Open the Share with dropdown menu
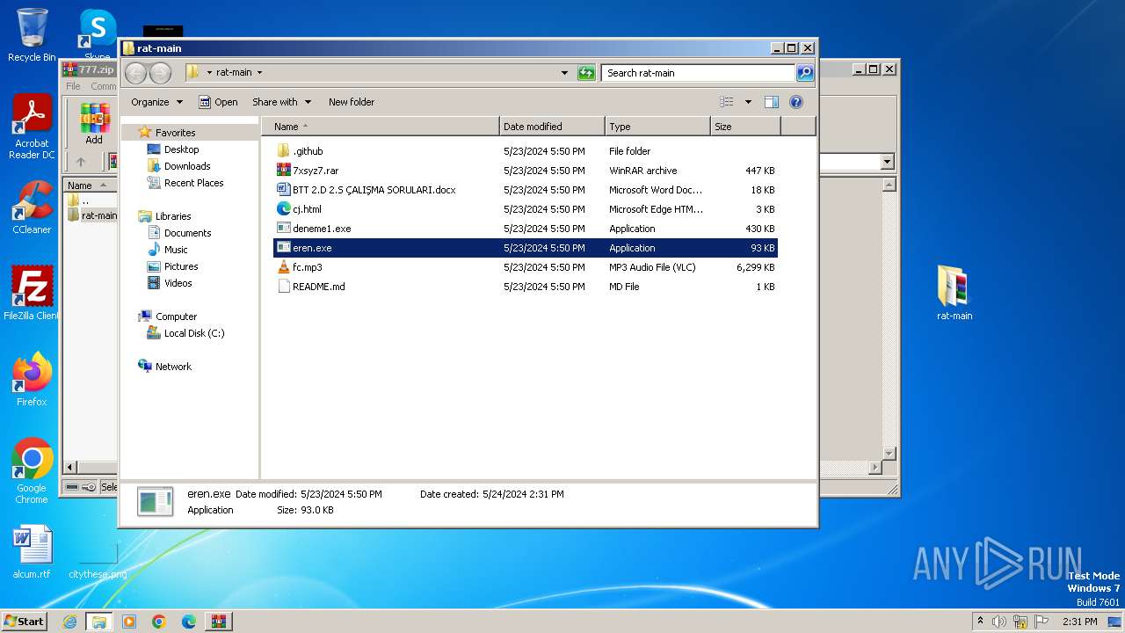Viewport: 1125px width, 633px height. (281, 102)
